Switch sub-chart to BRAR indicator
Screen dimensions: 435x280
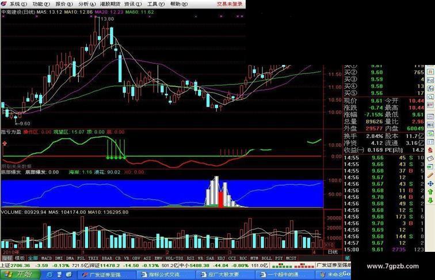tap(107, 258)
